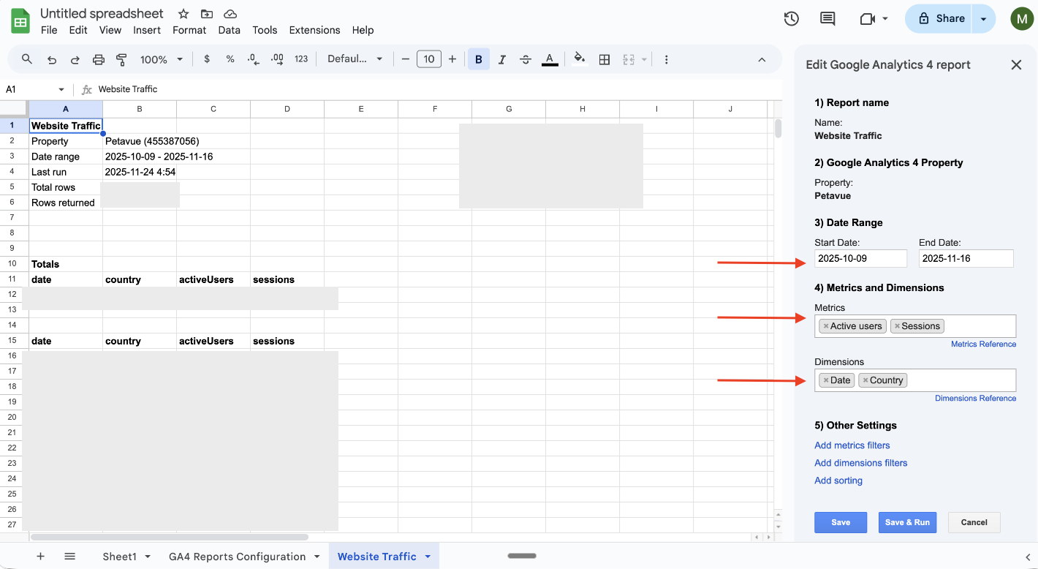The image size is (1038, 569).
Task: Open the Format menu
Action: 189,30
